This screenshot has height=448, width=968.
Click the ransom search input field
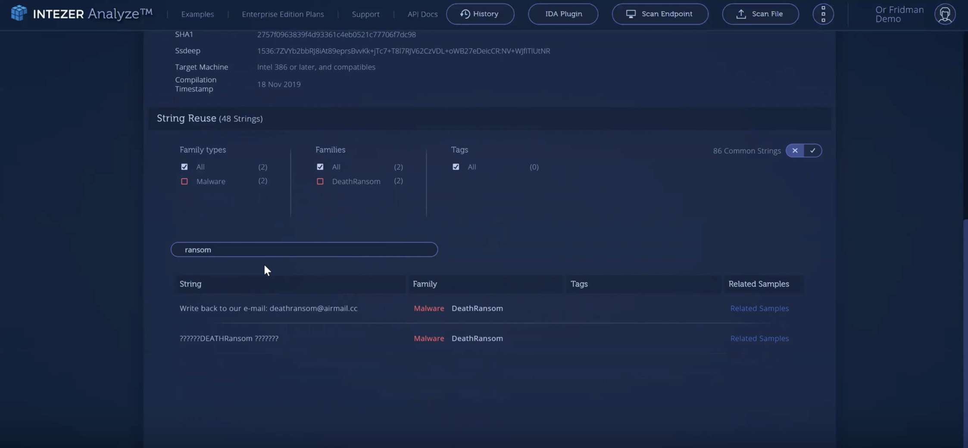point(304,249)
